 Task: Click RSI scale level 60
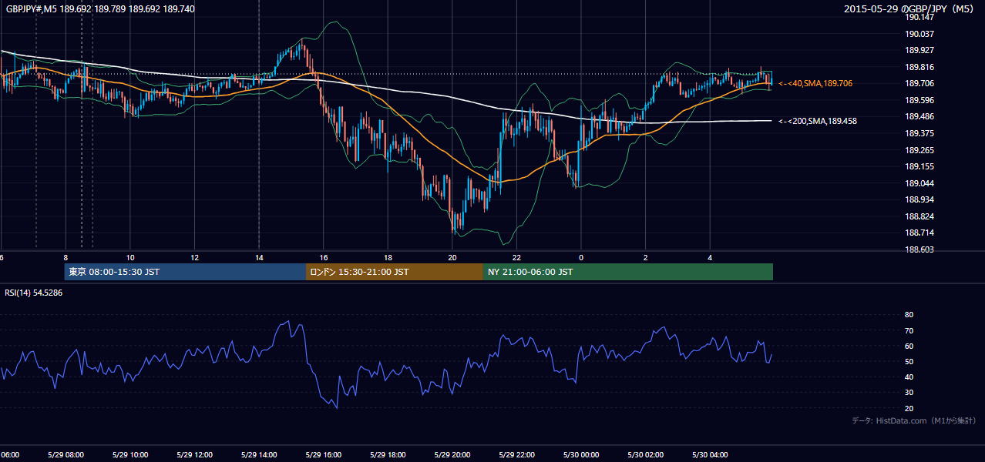pyautogui.click(x=909, y=346)
